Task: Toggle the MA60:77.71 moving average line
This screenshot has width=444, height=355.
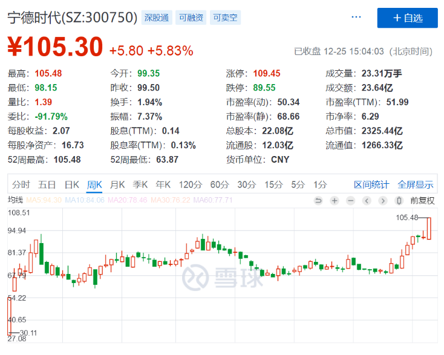Action: tap(213, 200)
